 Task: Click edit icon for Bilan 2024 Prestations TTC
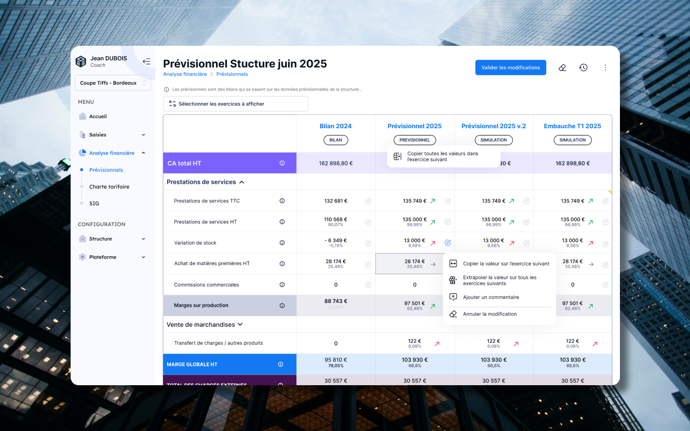pos(368,201)
